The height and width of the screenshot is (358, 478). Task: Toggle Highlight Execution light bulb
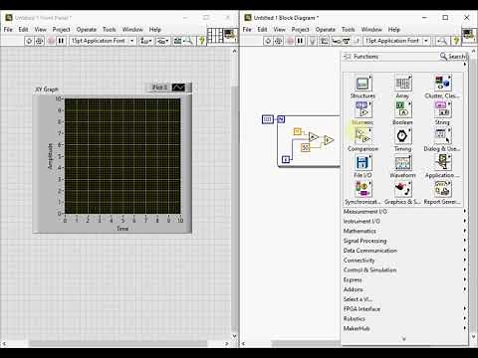(312, 41)
